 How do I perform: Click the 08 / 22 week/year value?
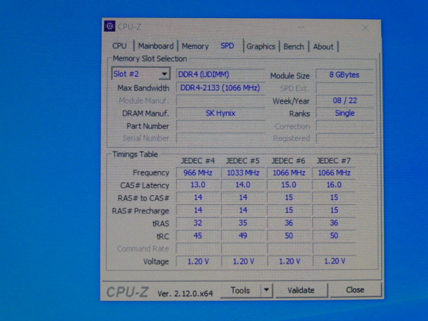click(344, 100)
